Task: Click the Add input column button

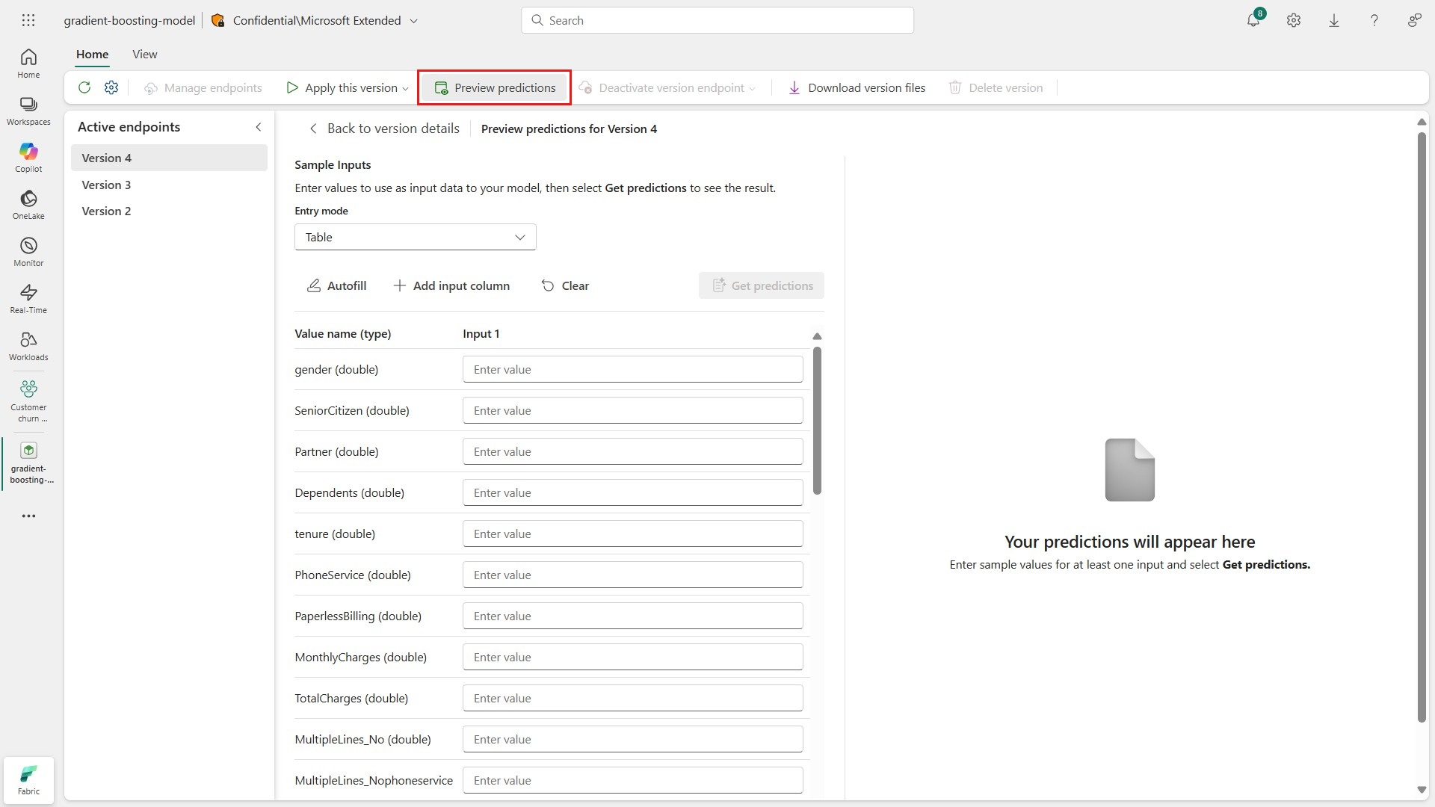Action: [451, 285]
